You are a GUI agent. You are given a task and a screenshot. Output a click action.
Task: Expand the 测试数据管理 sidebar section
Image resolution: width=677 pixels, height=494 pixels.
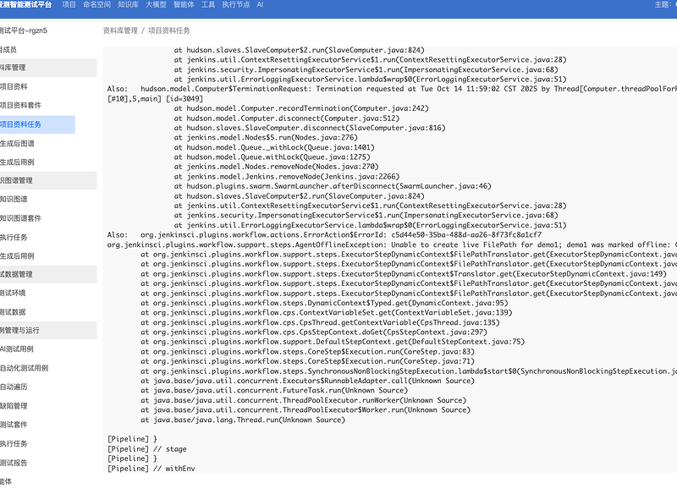(17, 274)
